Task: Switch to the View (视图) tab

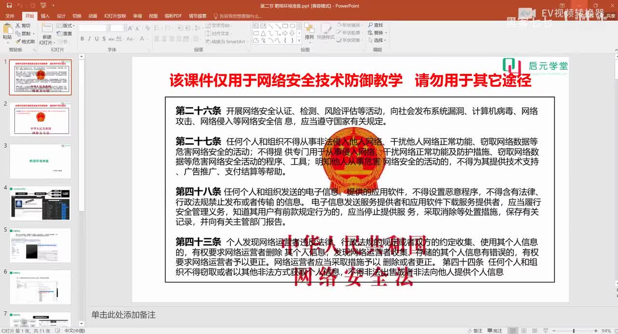Action: (x=153, y=16)
